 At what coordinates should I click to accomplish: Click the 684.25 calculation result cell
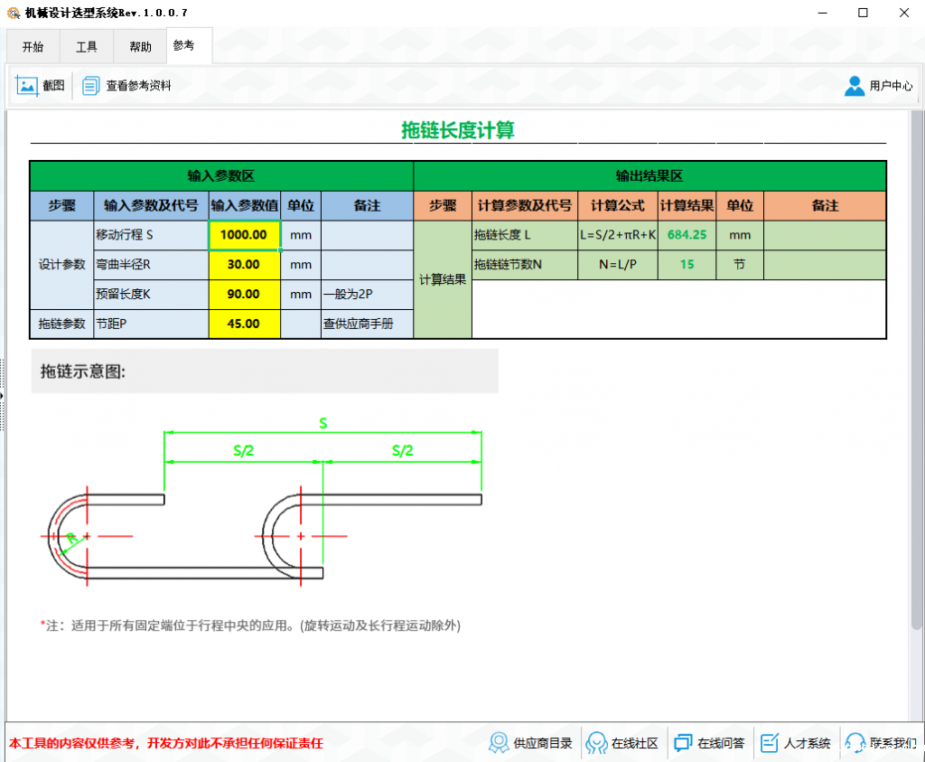pyautogui.click(x=687, y=235)
